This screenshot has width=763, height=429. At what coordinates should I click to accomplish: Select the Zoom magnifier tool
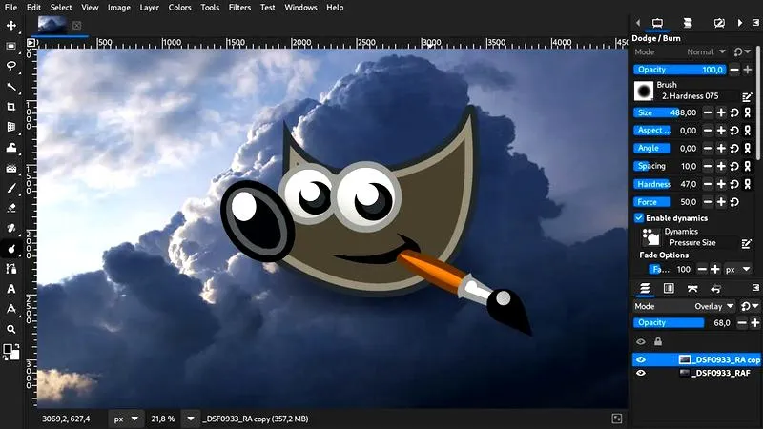pyautogui.click(x=11, y=329)
